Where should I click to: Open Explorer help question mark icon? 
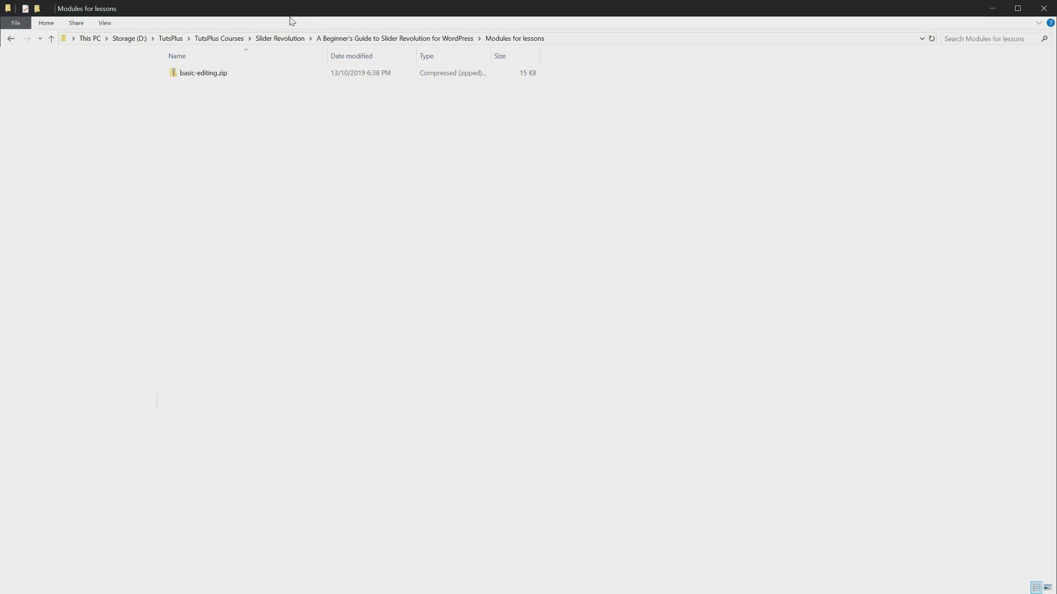[x=1050, y=23]
